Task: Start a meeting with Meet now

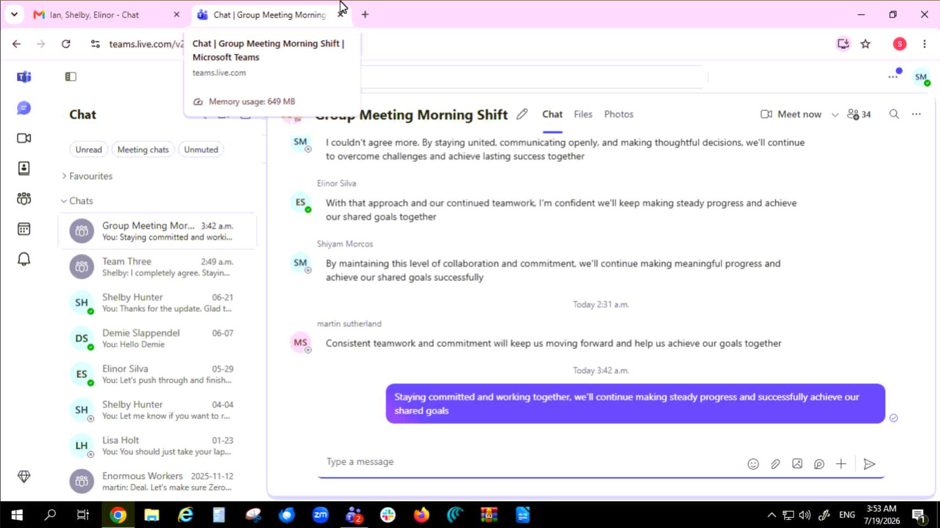Action: [791, 114]
